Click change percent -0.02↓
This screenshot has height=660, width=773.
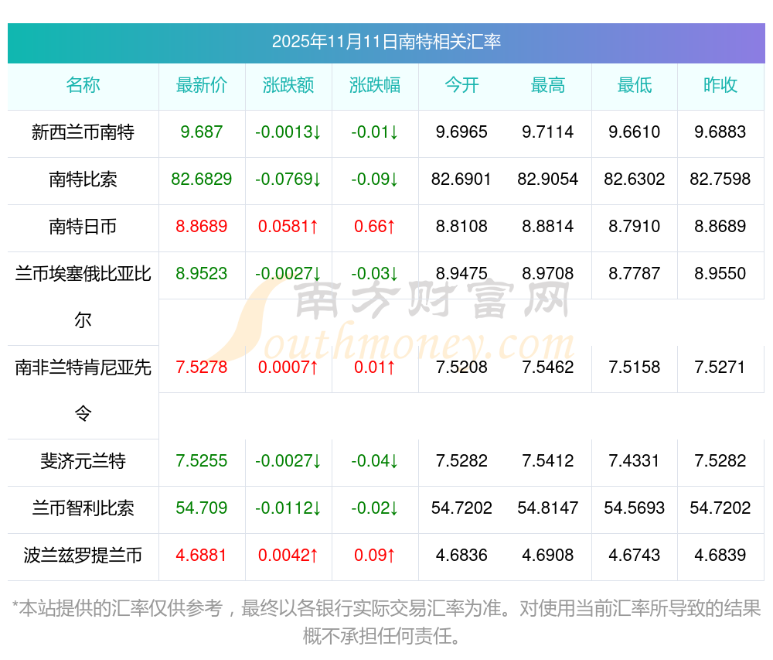point(375,508)
